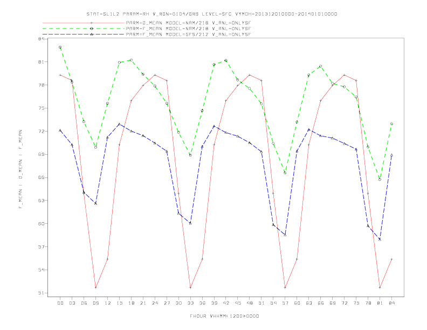Click x-axis hour label 66

click(321, 303)
